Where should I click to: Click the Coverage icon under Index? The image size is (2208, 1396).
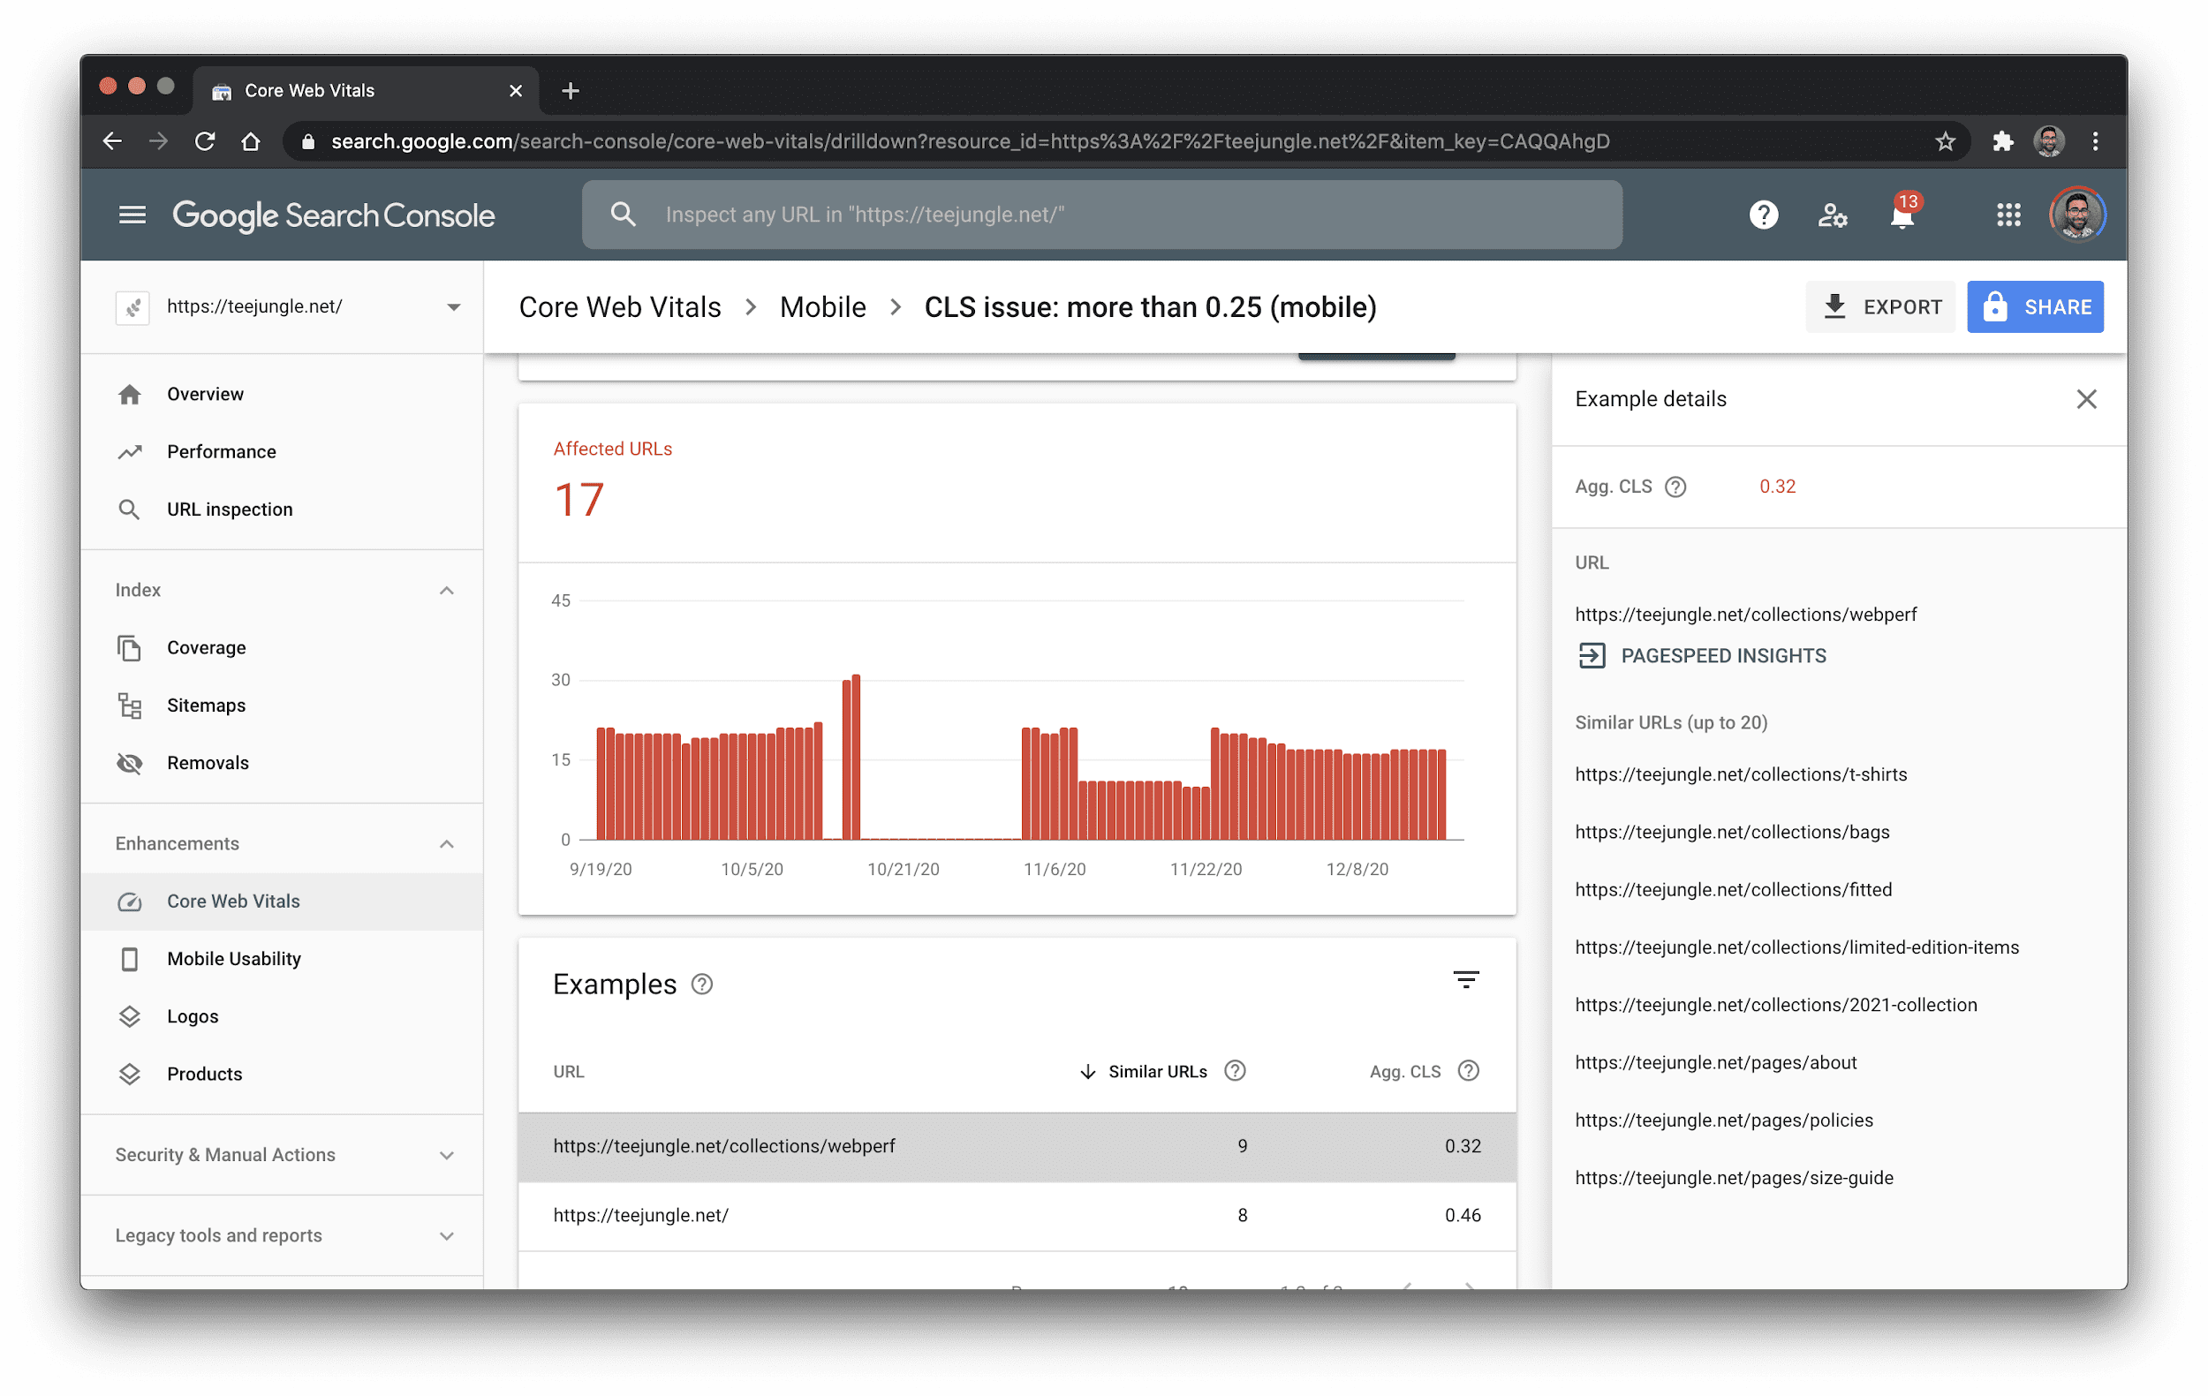coord(129,646)
